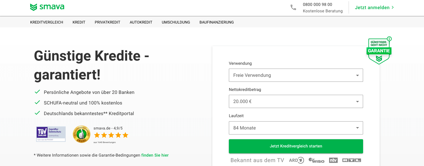The image size is (424, 166).
Task: Click the ZDF WISO logo
Action: [316, 160]
